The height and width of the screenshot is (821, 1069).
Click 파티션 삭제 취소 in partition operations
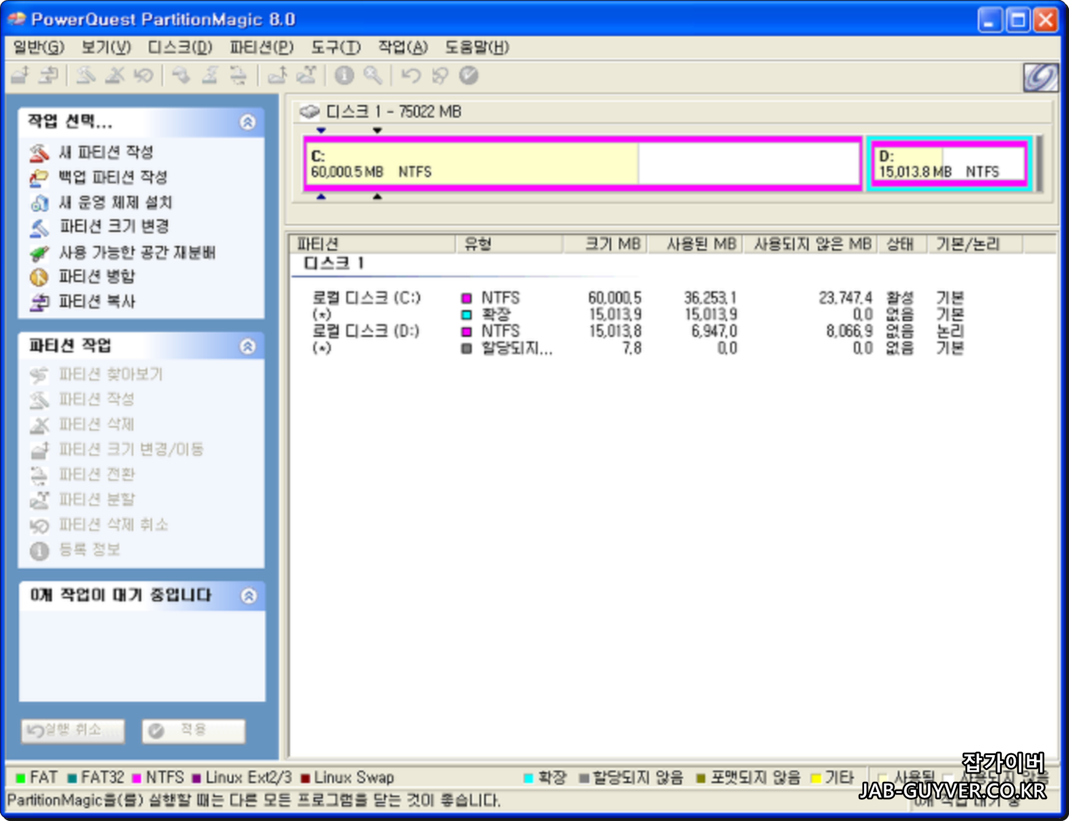coord(113,525)
